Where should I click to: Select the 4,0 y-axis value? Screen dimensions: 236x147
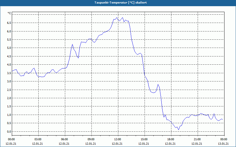pyautogui.click(x=9, y=64)
